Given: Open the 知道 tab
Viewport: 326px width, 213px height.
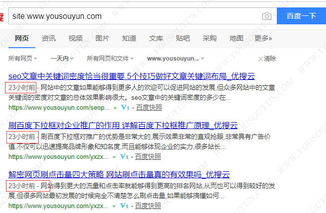Looking at the screenshot, I should pos(129,38).
